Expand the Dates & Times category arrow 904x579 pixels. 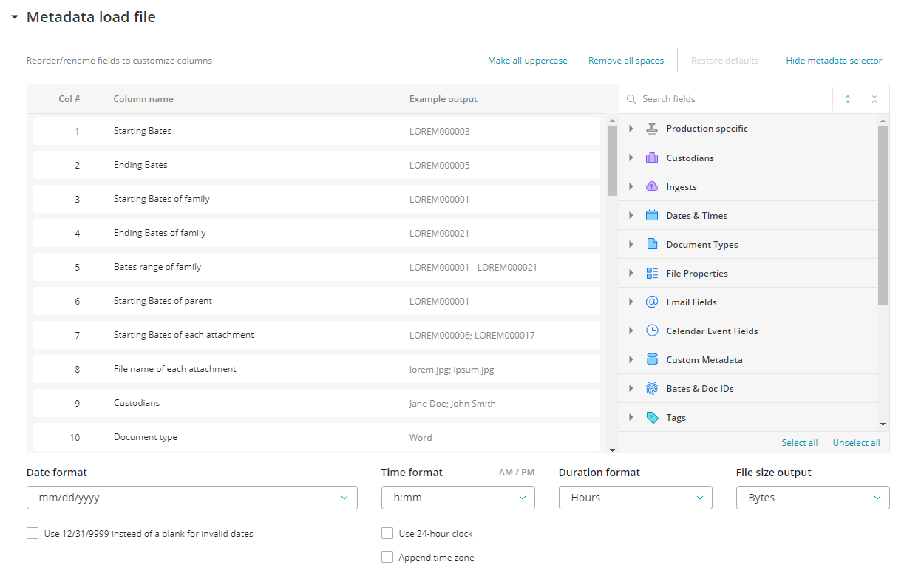(x=631, y=215)
